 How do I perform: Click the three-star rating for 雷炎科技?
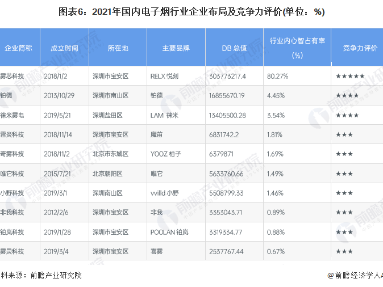pyautogui.click(x=344, y=134)
